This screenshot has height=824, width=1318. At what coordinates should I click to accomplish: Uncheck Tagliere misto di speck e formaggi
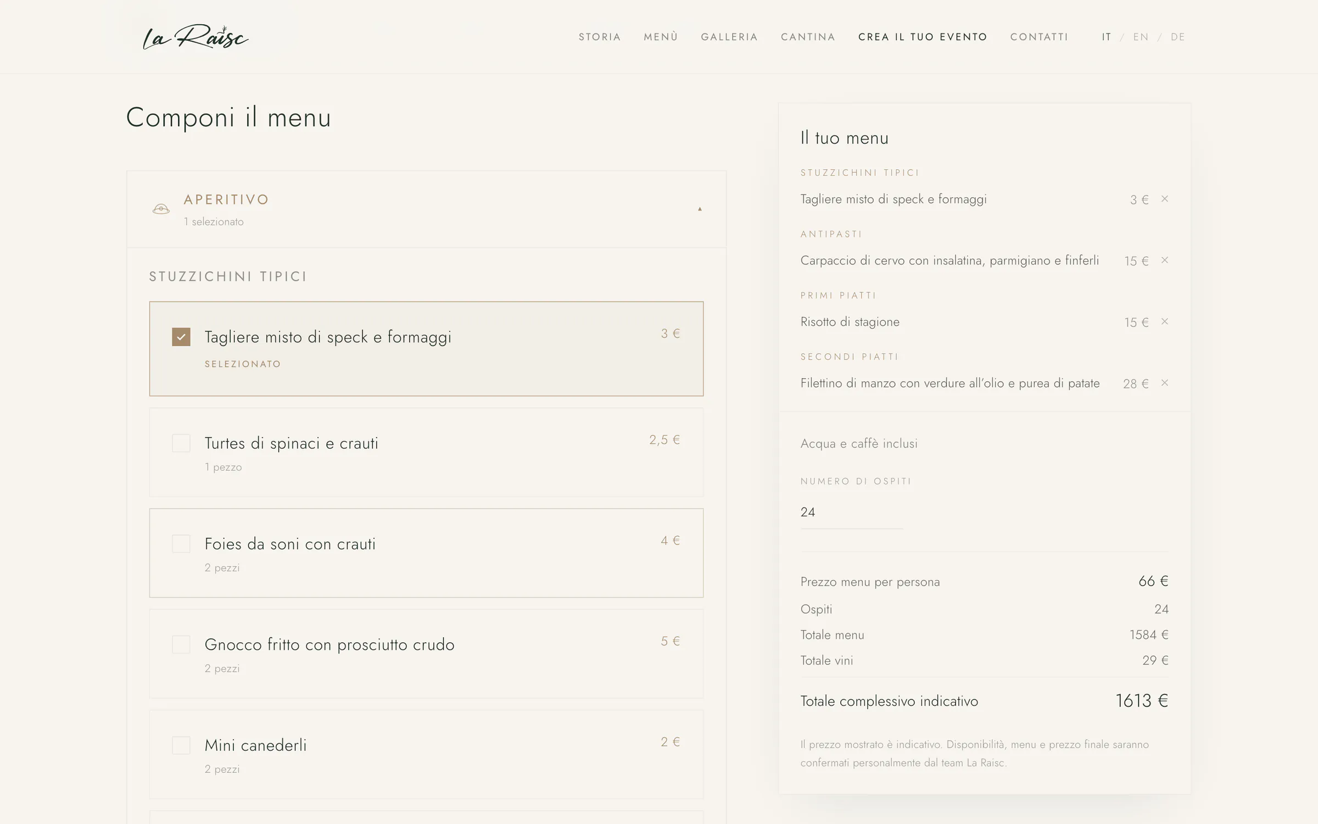(x=181, y=337)
